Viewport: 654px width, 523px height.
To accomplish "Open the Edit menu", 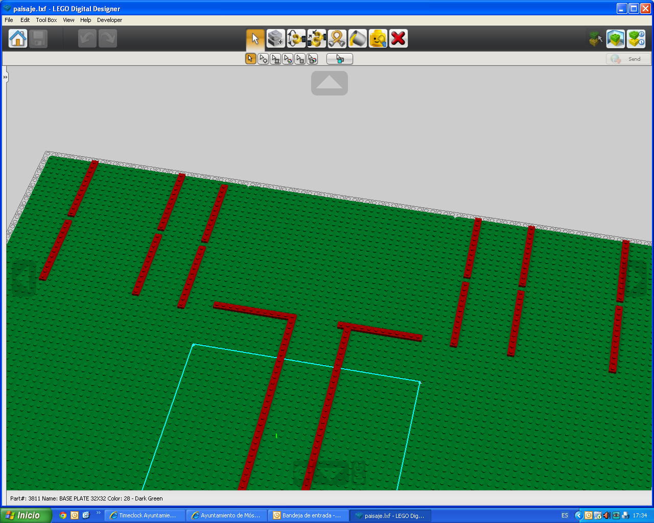I will click(25, 20).
